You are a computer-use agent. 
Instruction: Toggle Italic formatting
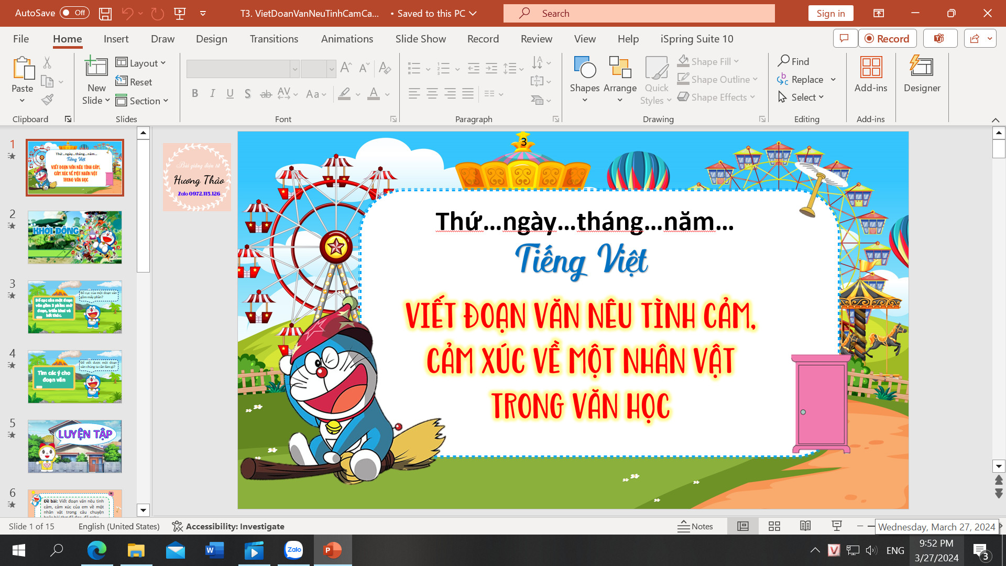(212, 94)
